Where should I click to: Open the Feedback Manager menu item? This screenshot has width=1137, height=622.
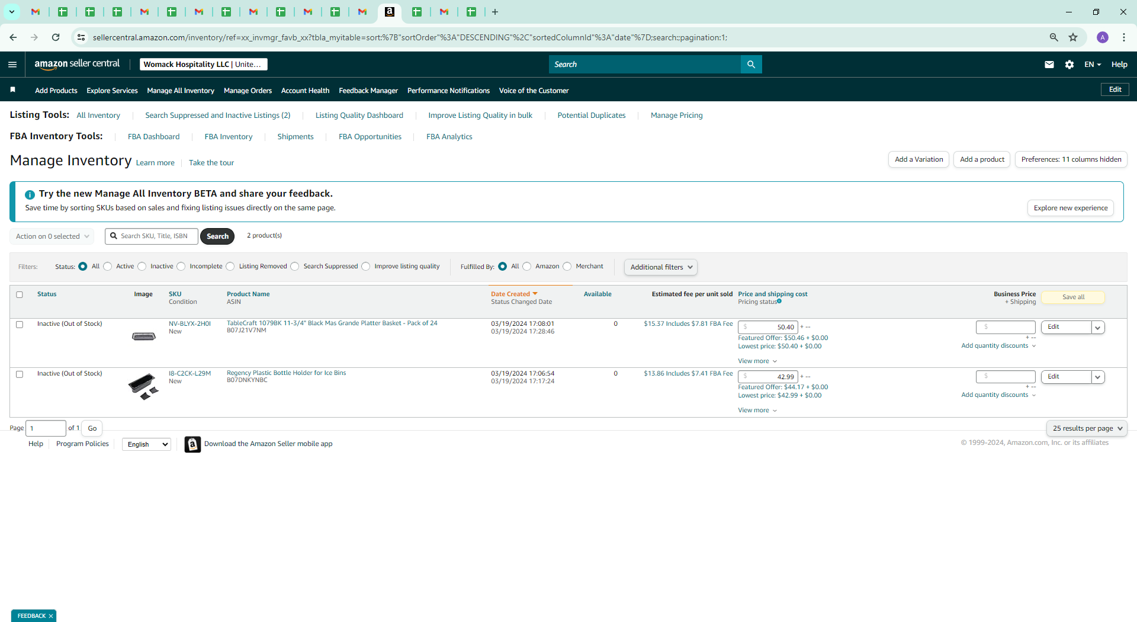[x=368, y=91]
